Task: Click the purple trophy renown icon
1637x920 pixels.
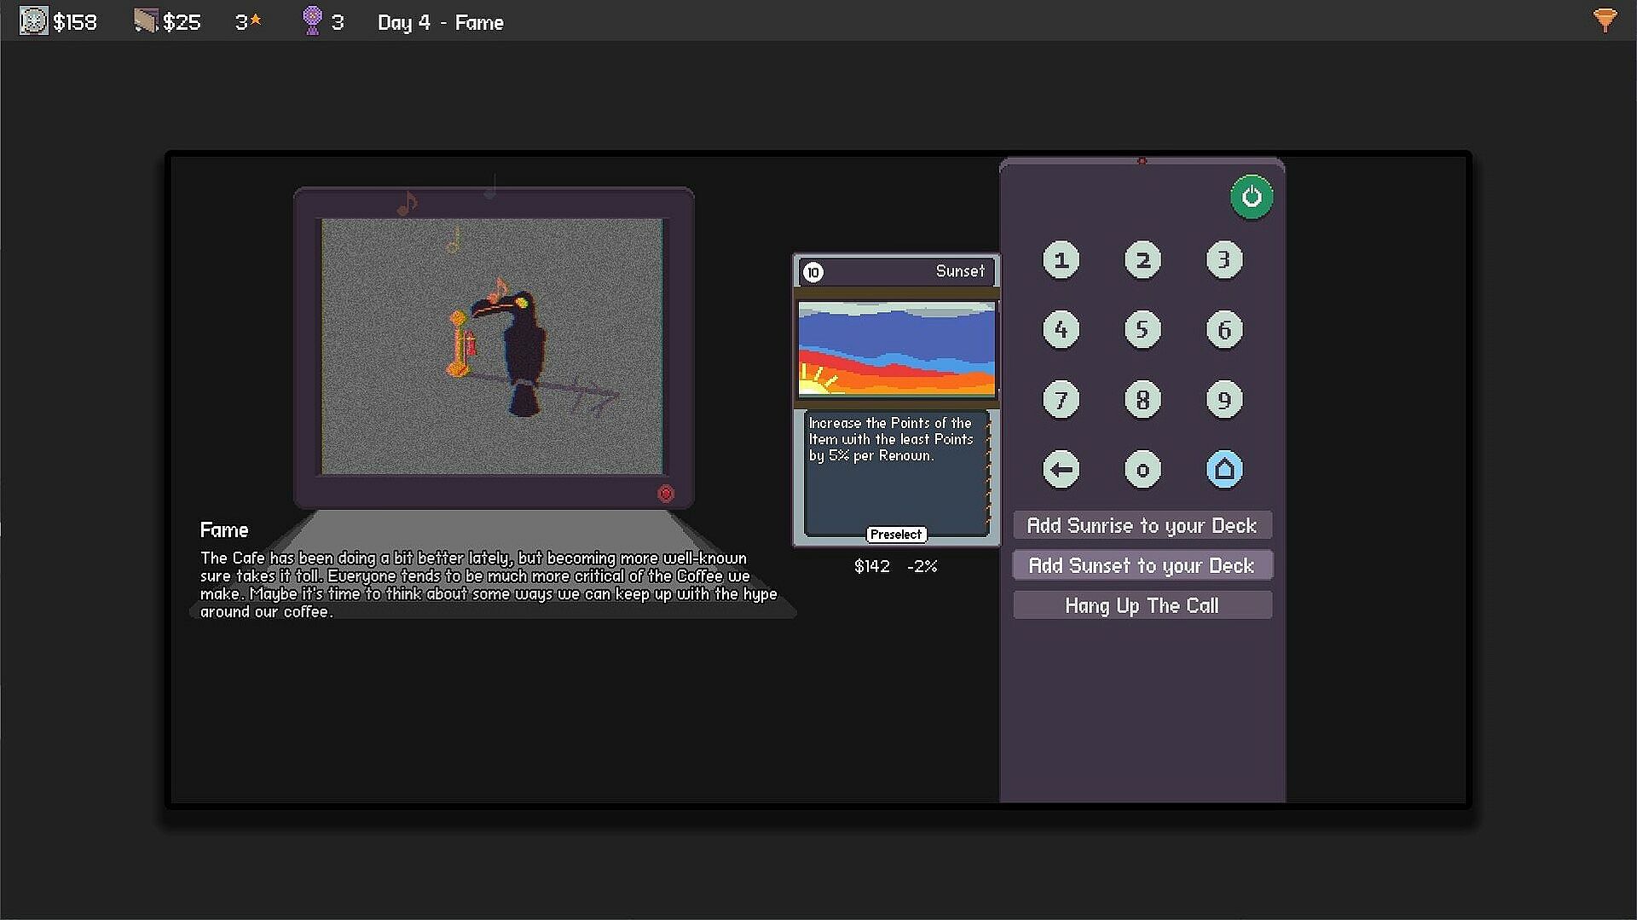Action: tap(313, 21)
